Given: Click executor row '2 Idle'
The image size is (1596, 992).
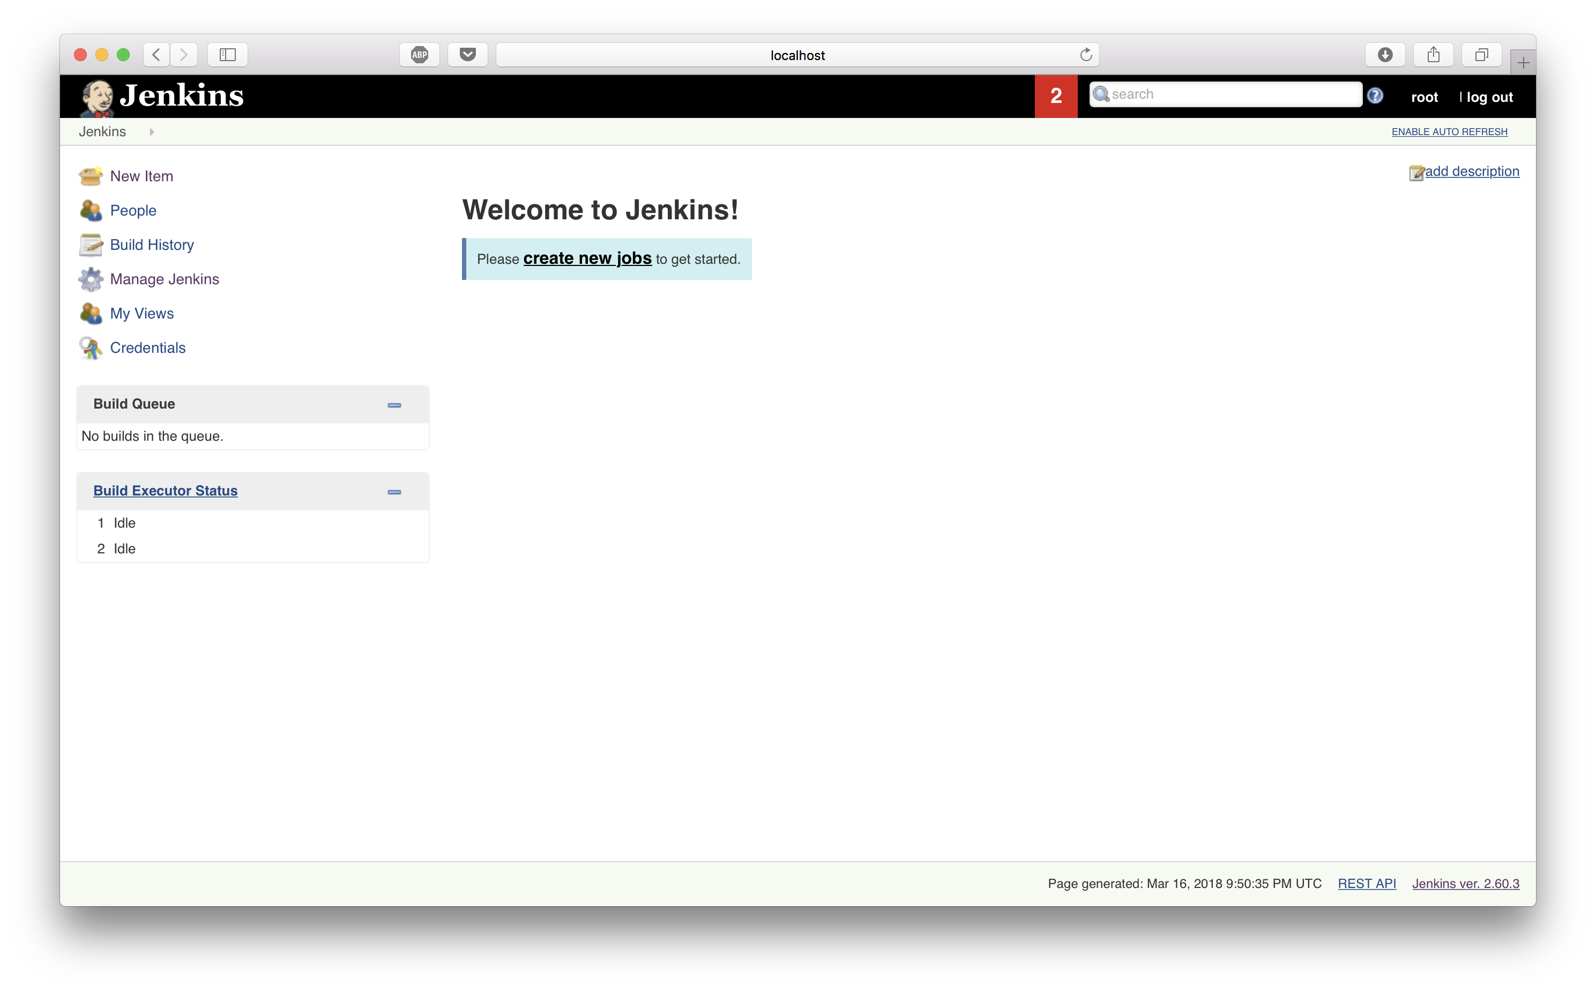Looking at the screenshot, I should pos(252,549).
